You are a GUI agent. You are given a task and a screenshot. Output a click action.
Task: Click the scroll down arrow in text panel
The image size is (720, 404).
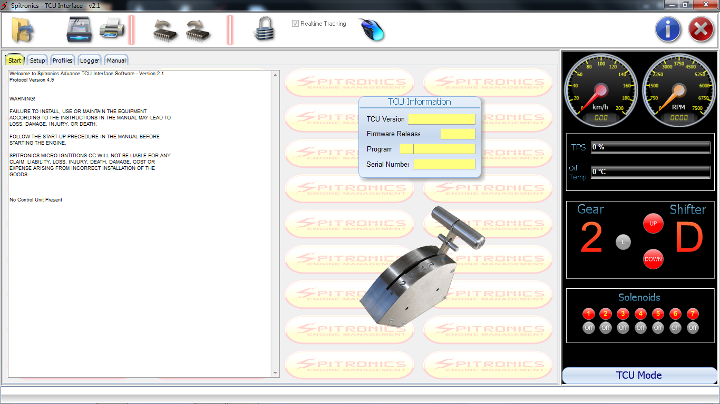[x=275, y=373]
